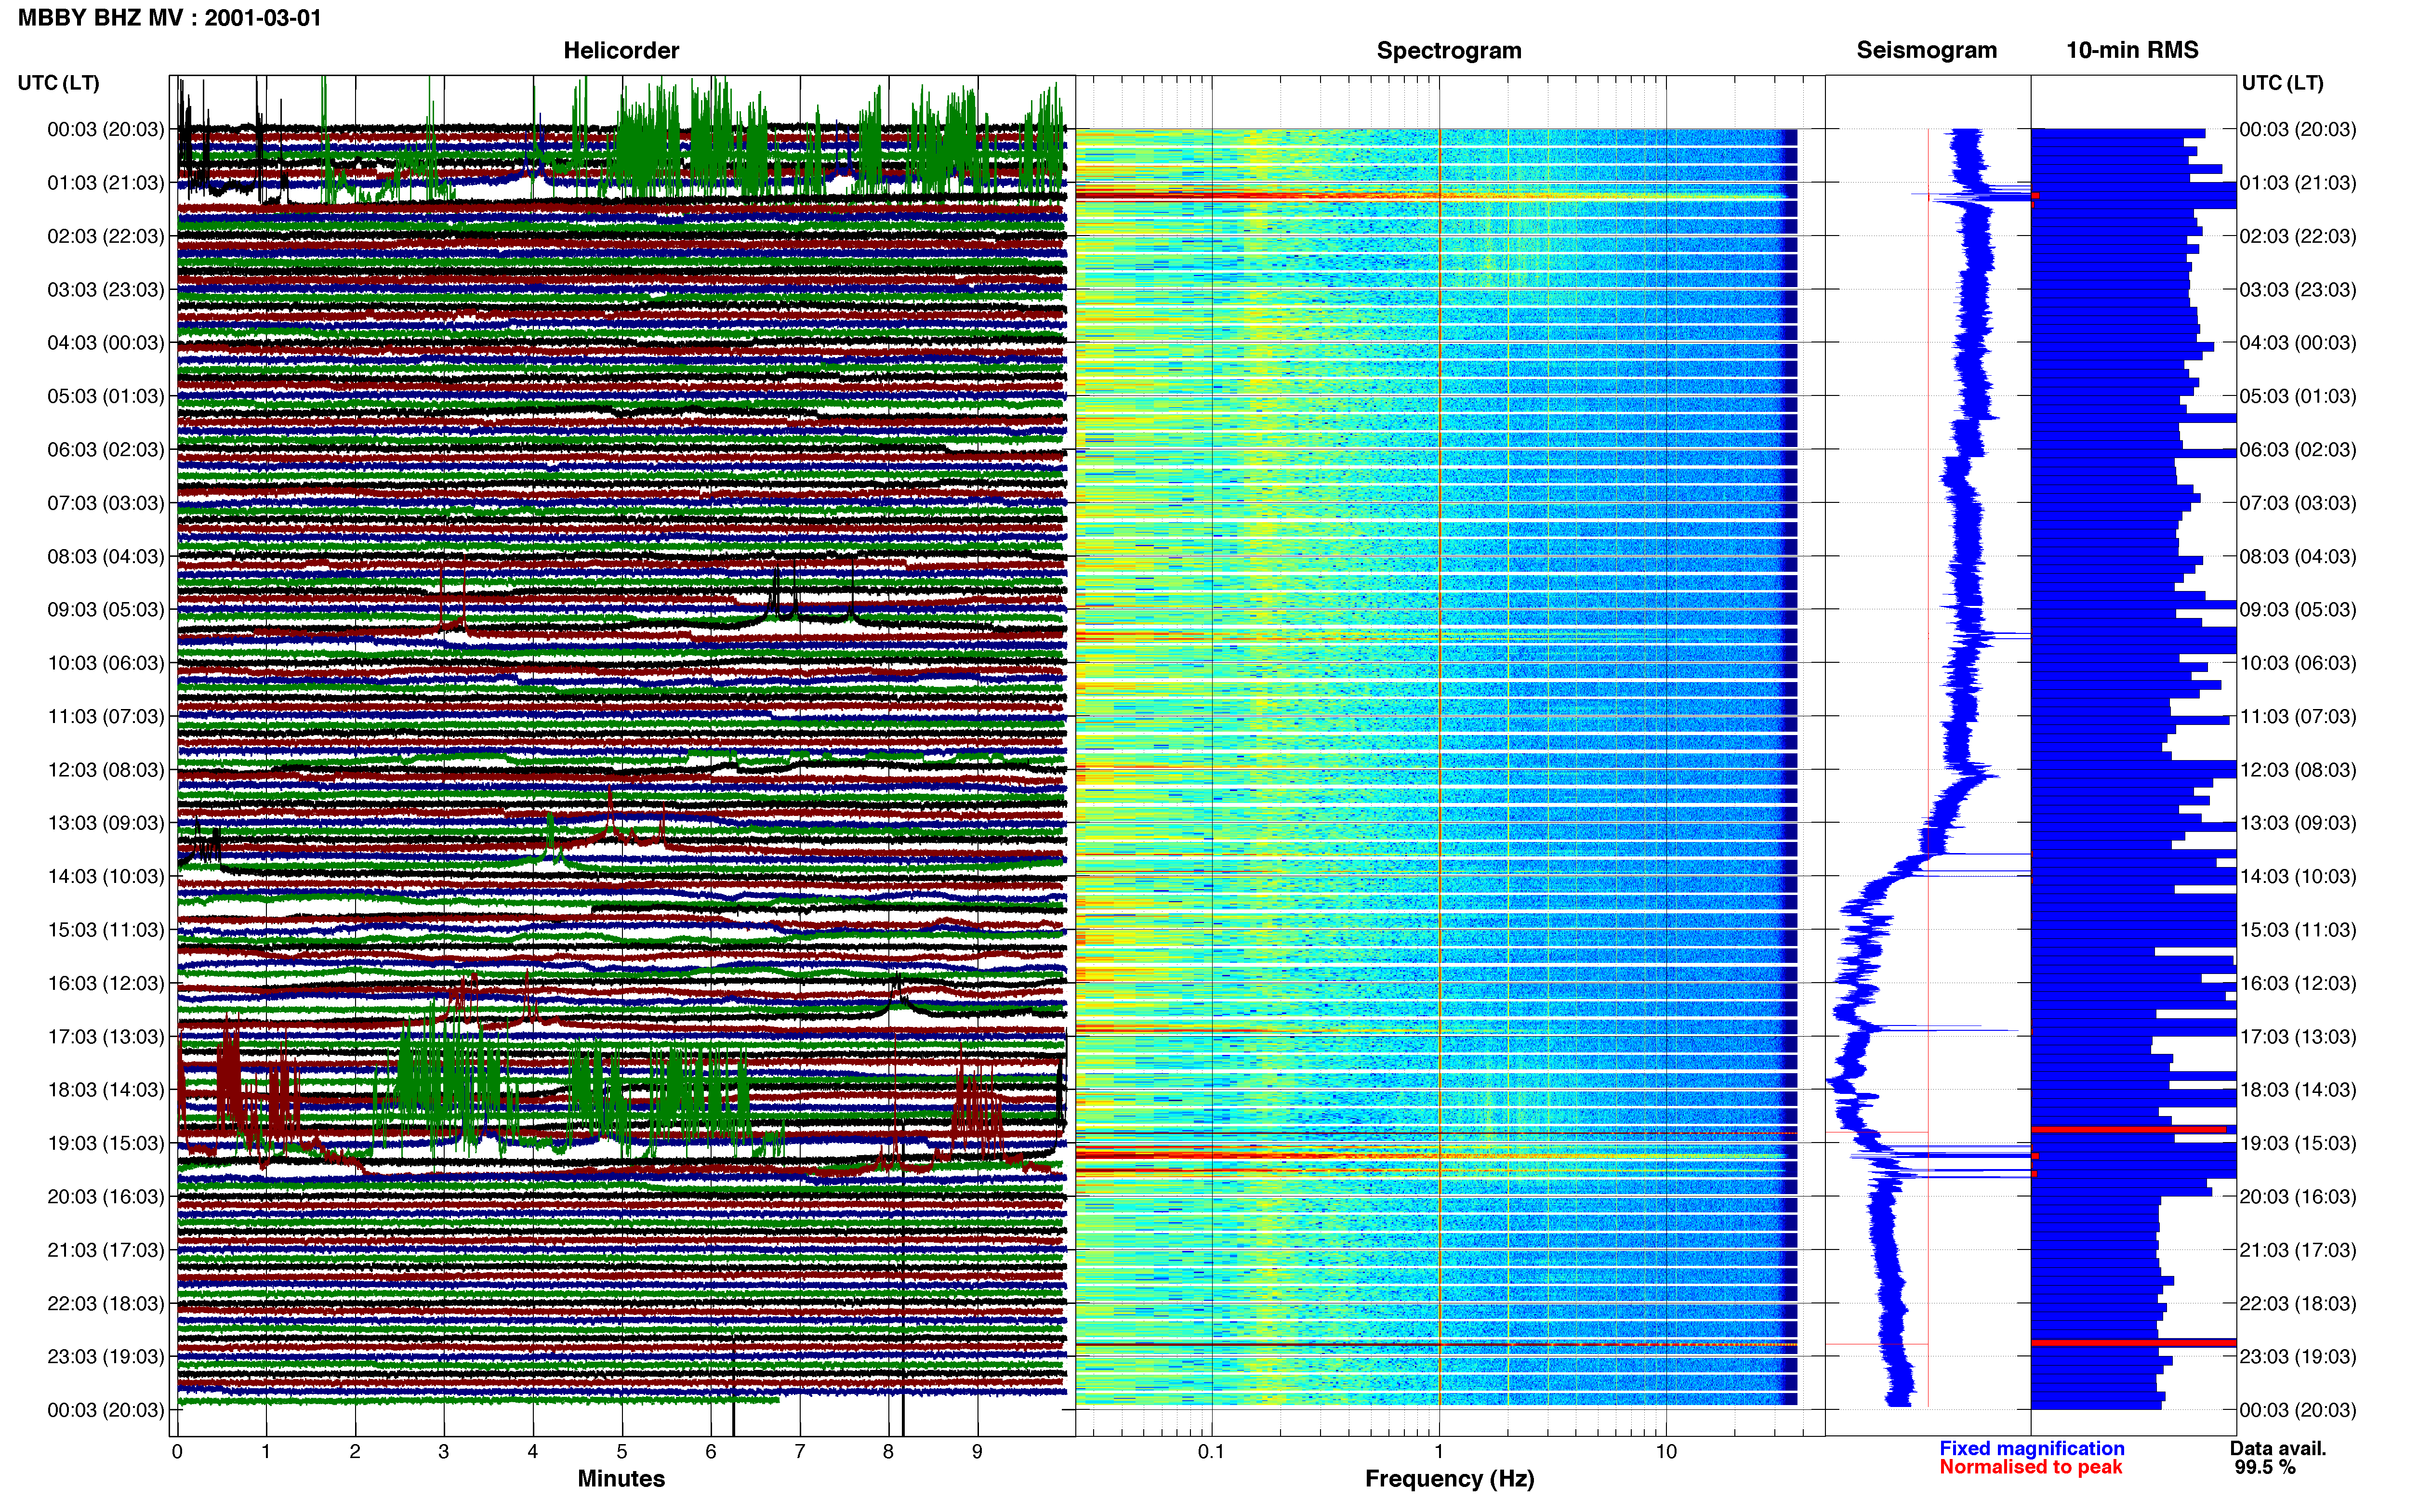The width and height of the screenshot is (2418, 1512).
Task: Click the left '02:03 (22:03)' time label
Action: (x=106, y=236)
